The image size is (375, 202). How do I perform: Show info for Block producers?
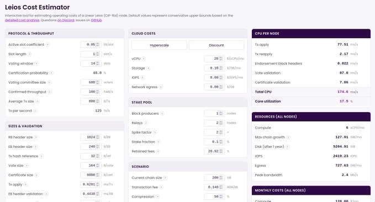point(162,114)
